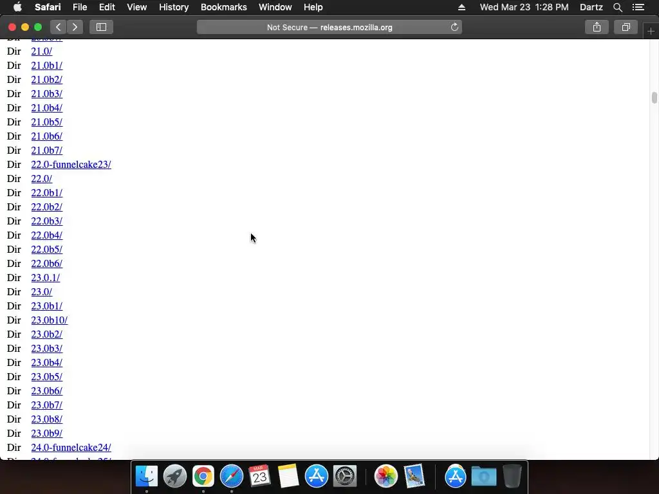Open the 23.0b1/ directory link
Screen dimensions: 659x494
[46, 306]
